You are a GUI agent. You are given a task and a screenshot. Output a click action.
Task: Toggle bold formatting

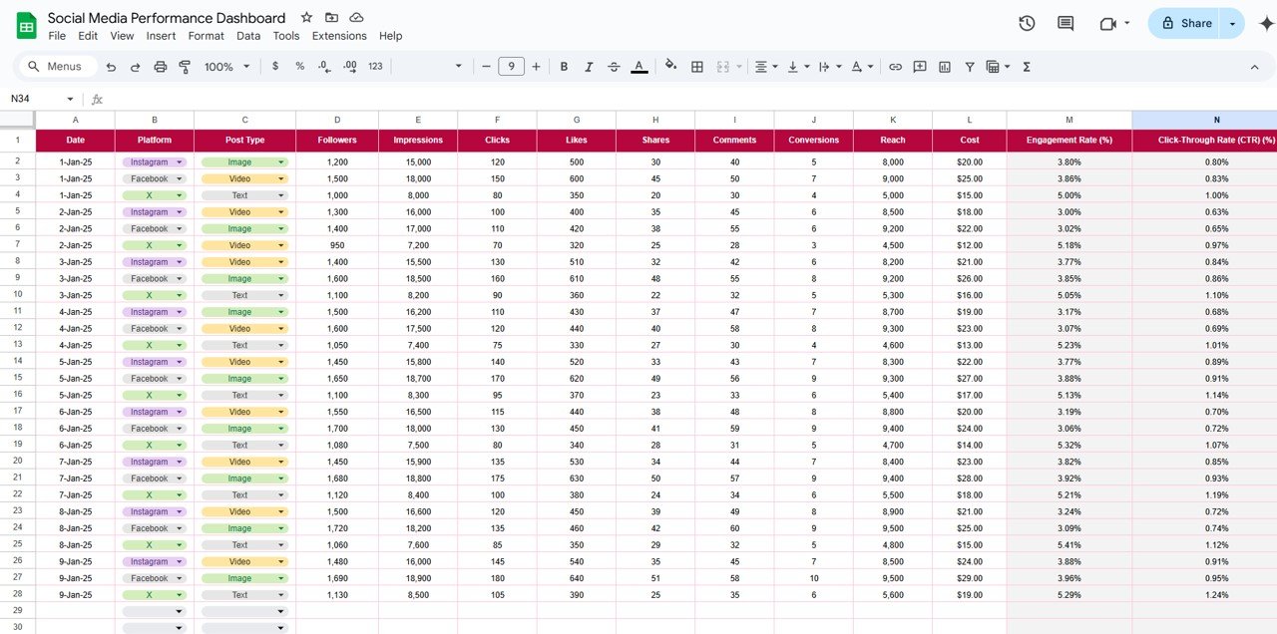(x=564, y=67)
